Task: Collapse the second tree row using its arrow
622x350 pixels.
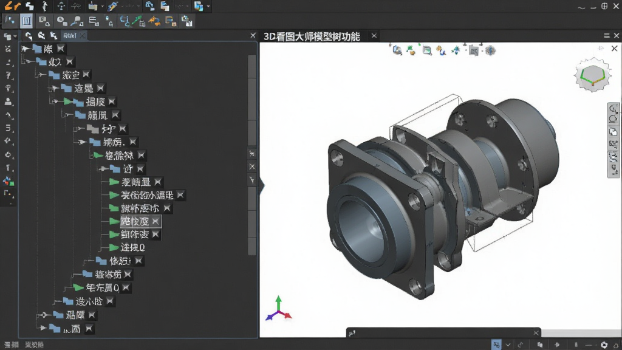Action: click(29, 62)
